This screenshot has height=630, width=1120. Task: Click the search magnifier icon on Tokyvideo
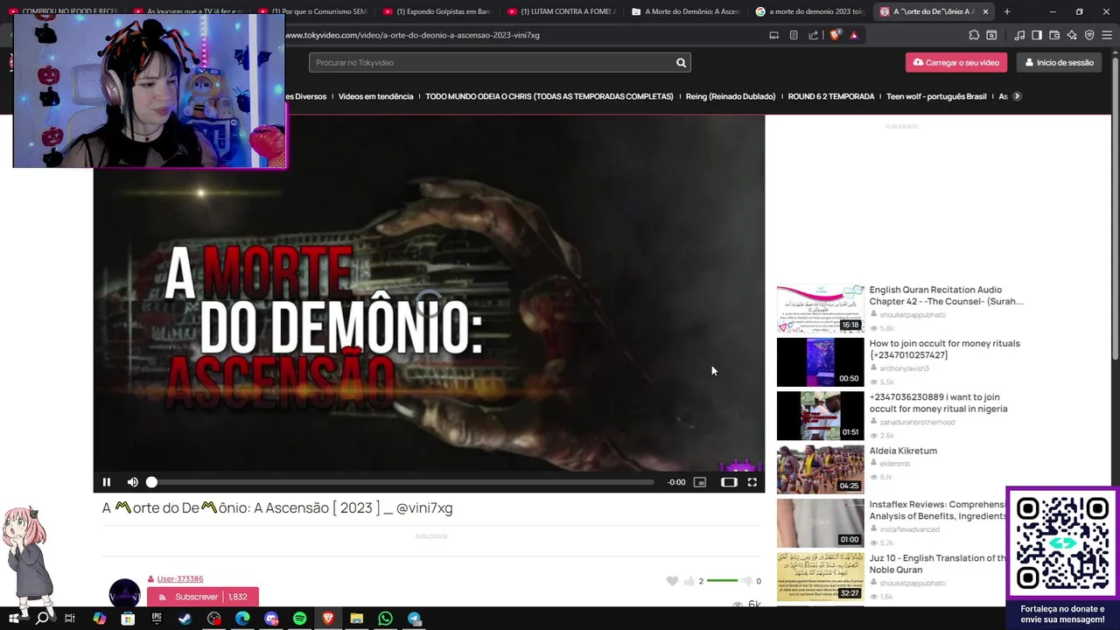point(681,63)
